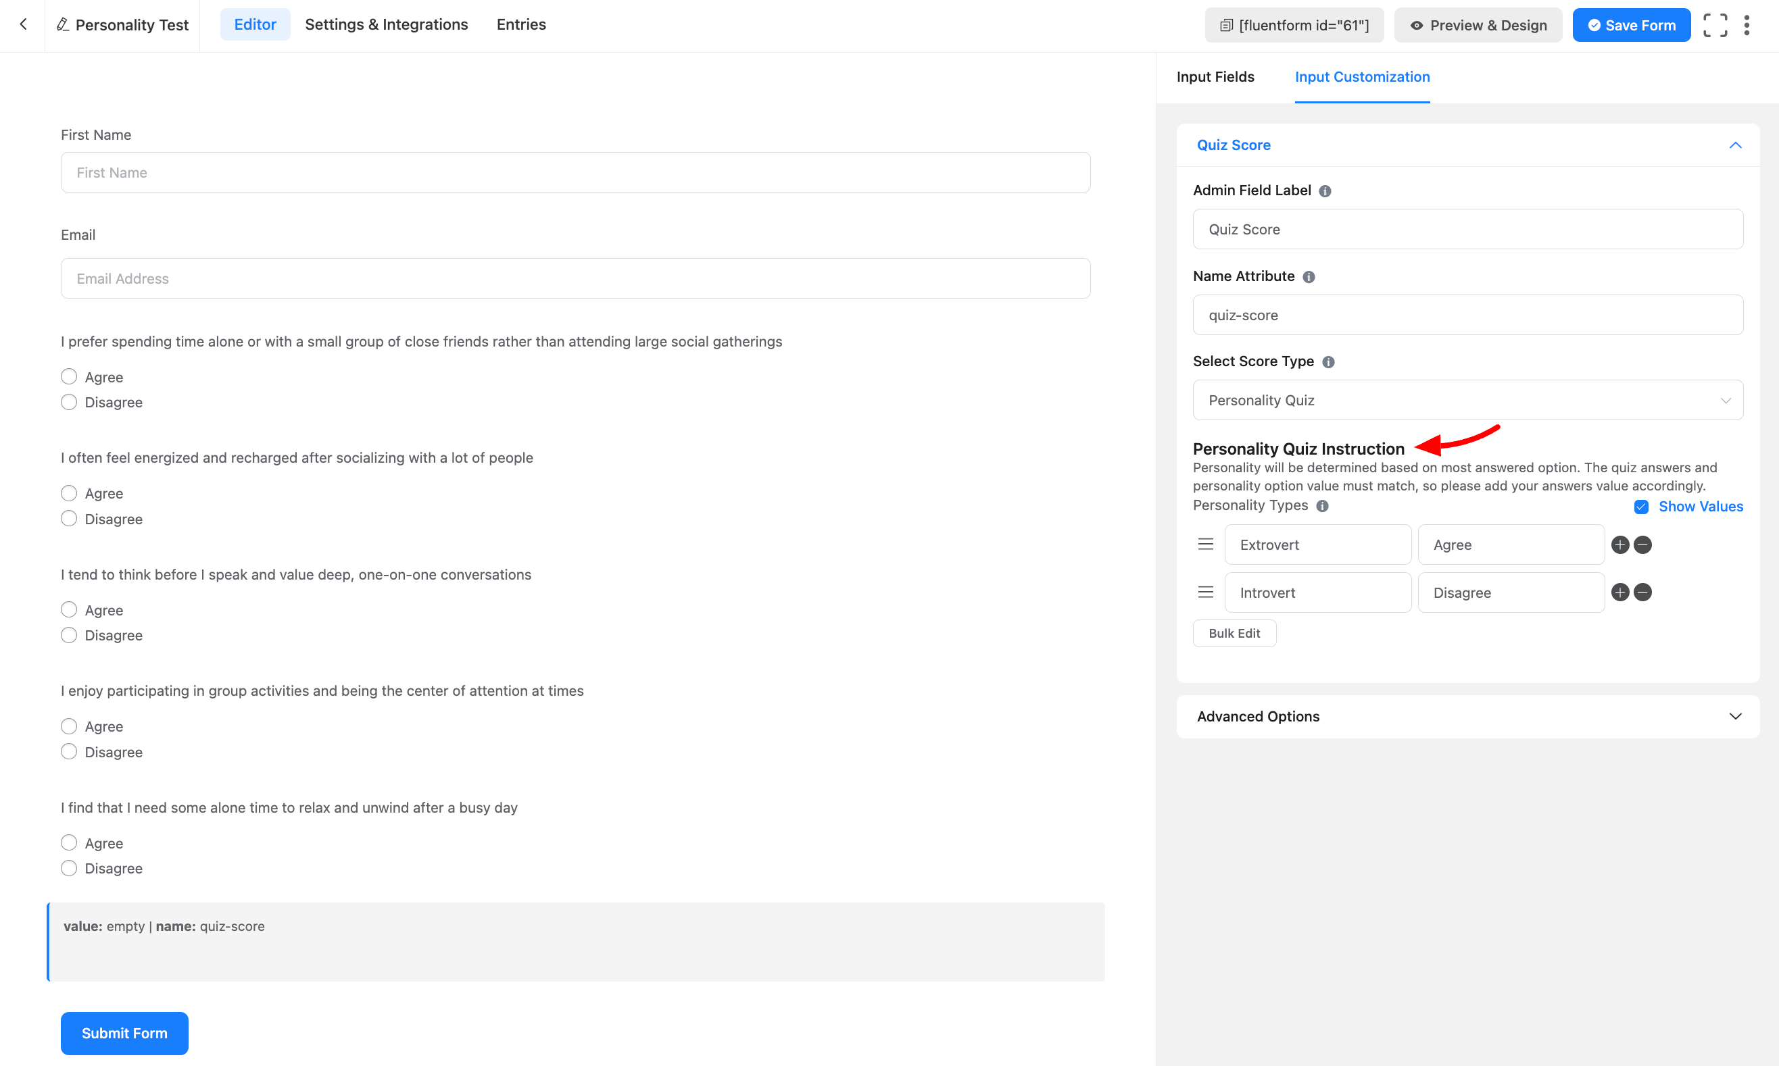Open the Settings & Integrations tab
The image size is (1779, 1066).
tap(386, 24)
